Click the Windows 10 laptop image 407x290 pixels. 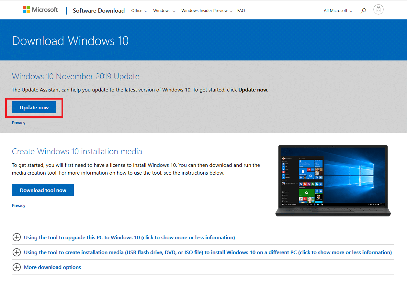(333, 181)
